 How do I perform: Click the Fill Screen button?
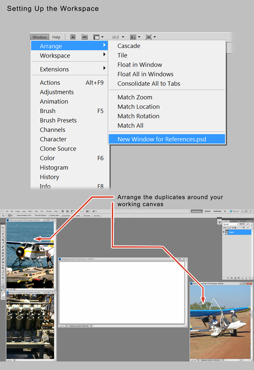click(x=87, y=215)
